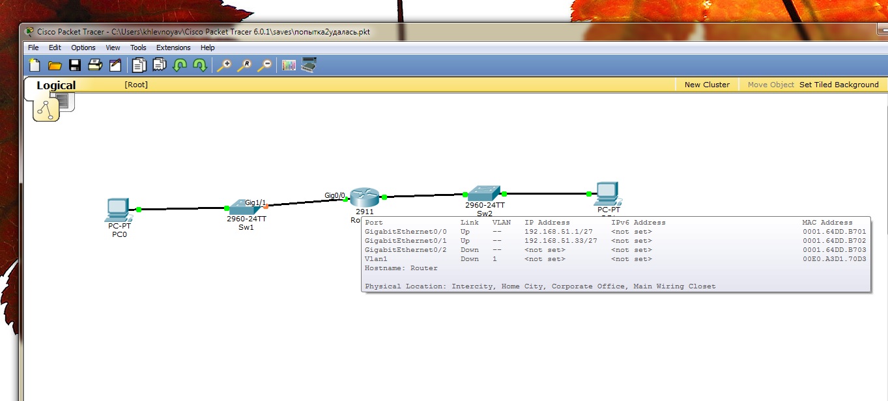
Task: Click Vlan1 port entry in the tooltip
Action: [376, 259]
